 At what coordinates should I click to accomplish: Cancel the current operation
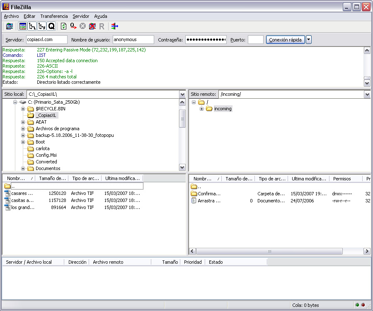[82, 26]
